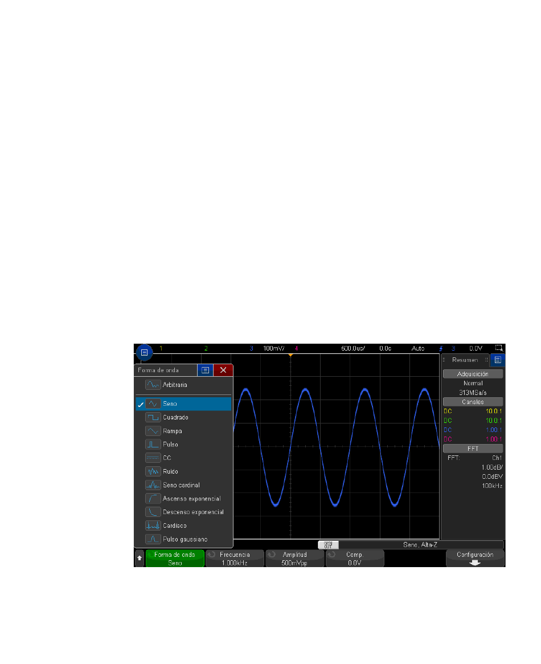541x664 pixels.
Task: Select the Comp. 0.0V offset softkey
Action: click(x=355, y=559)
